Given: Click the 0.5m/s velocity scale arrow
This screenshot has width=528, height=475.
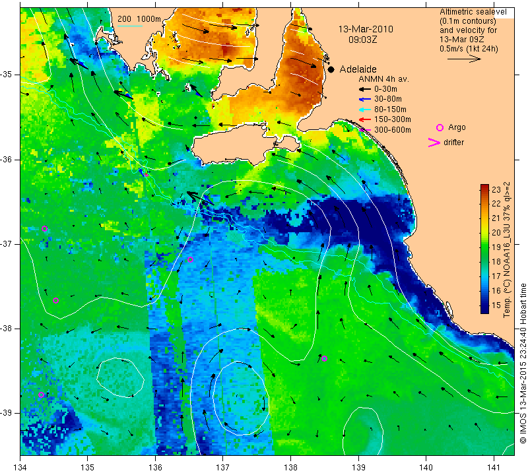Looking at the screenshot, I should pos(464,59).
